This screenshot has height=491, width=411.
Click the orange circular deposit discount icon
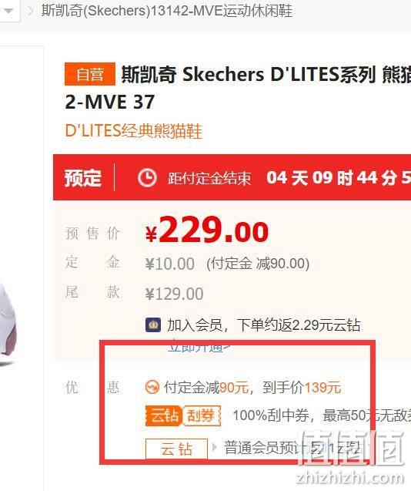click(x=152, y=387)
